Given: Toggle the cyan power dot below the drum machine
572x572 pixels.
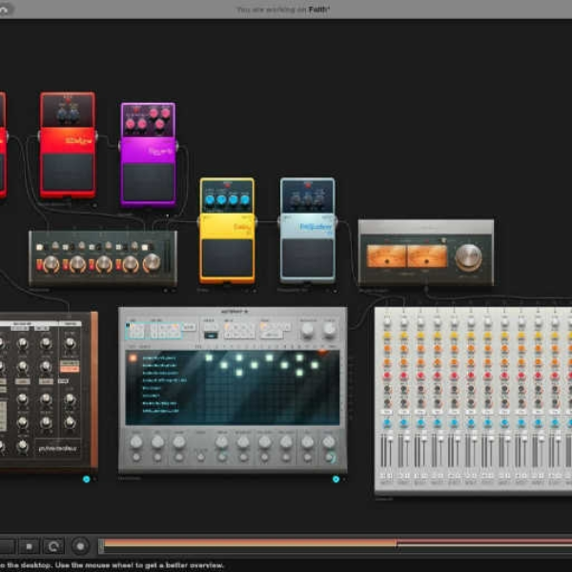Looking at the screenshot, I should [336, 479].
